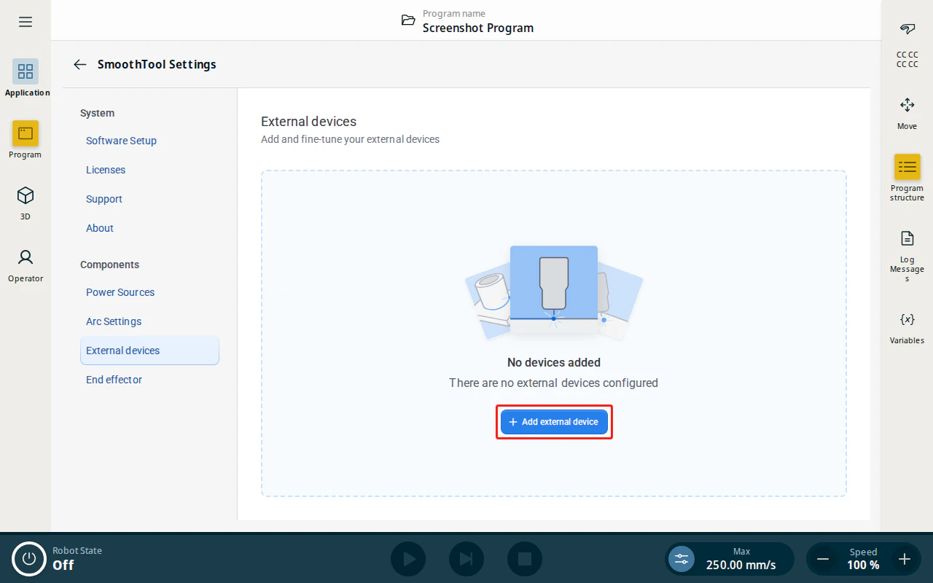Open the max speed limit settings icon
Screen dimensions: 933x583
[x=682, y=559]
